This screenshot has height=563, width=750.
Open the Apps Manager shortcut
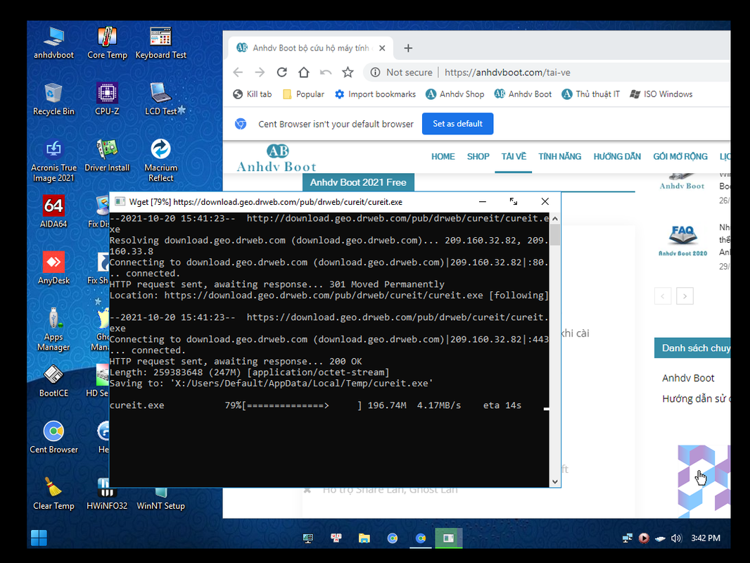(x=53, y=330)
